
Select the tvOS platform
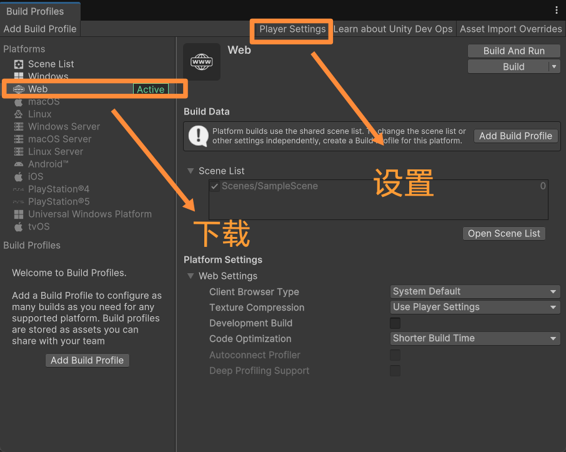(x=88, y=227)
